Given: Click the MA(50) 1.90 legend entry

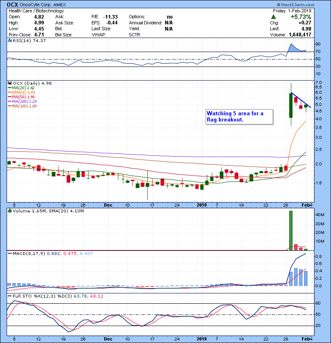Looking at the screenshot, I should (21, 97).
